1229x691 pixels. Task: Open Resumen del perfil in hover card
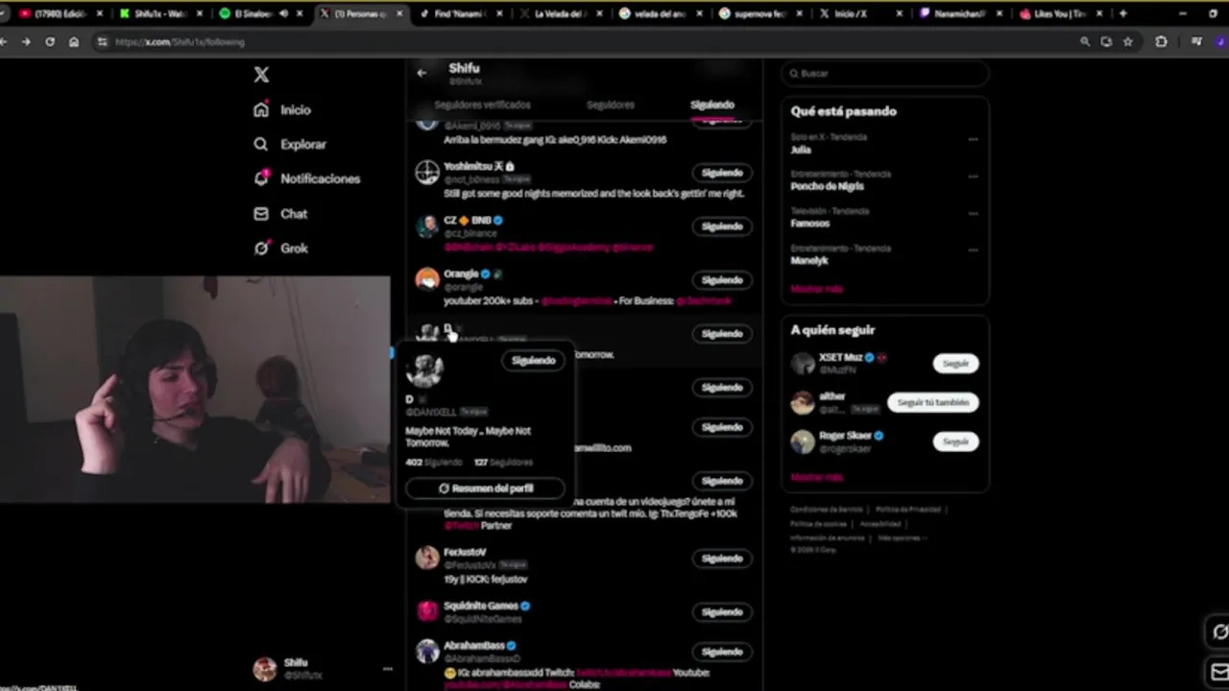point(485,488)
